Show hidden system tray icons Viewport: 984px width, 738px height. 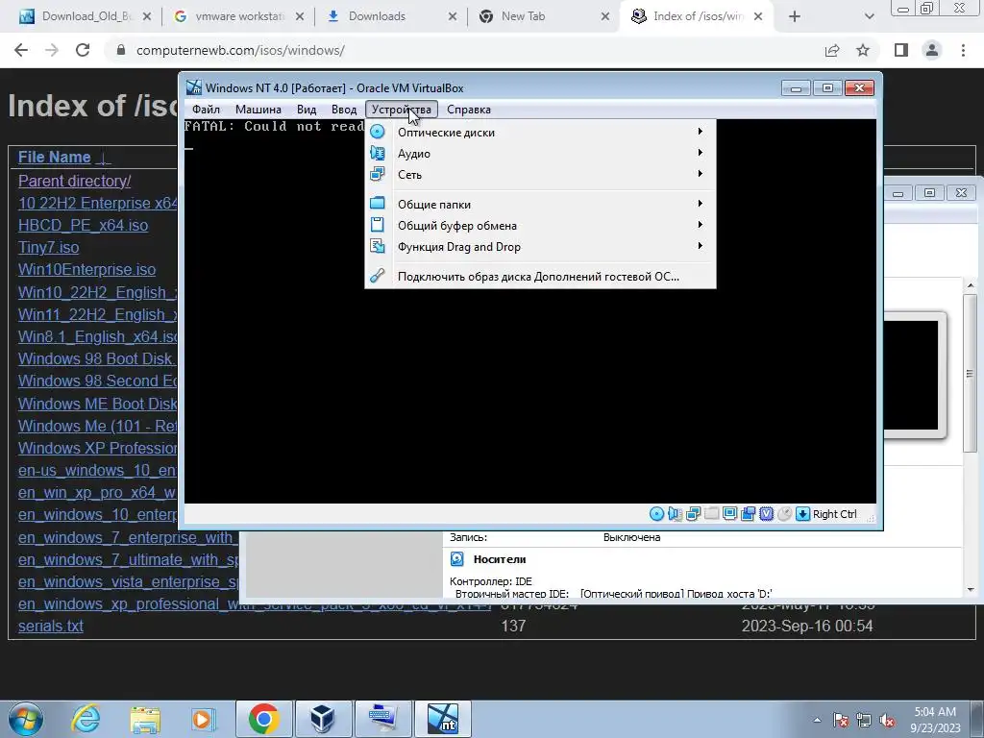[x=817, y=720]
